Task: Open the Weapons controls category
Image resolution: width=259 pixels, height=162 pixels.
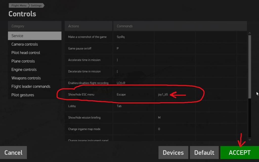Action: point(26,78)
